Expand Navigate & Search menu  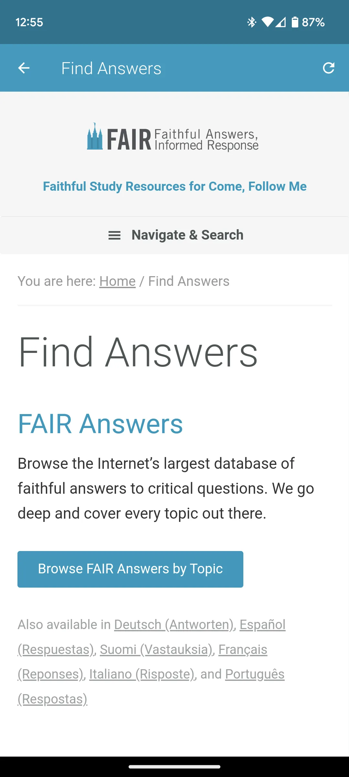pyautogui.click(x=174, y=235)
